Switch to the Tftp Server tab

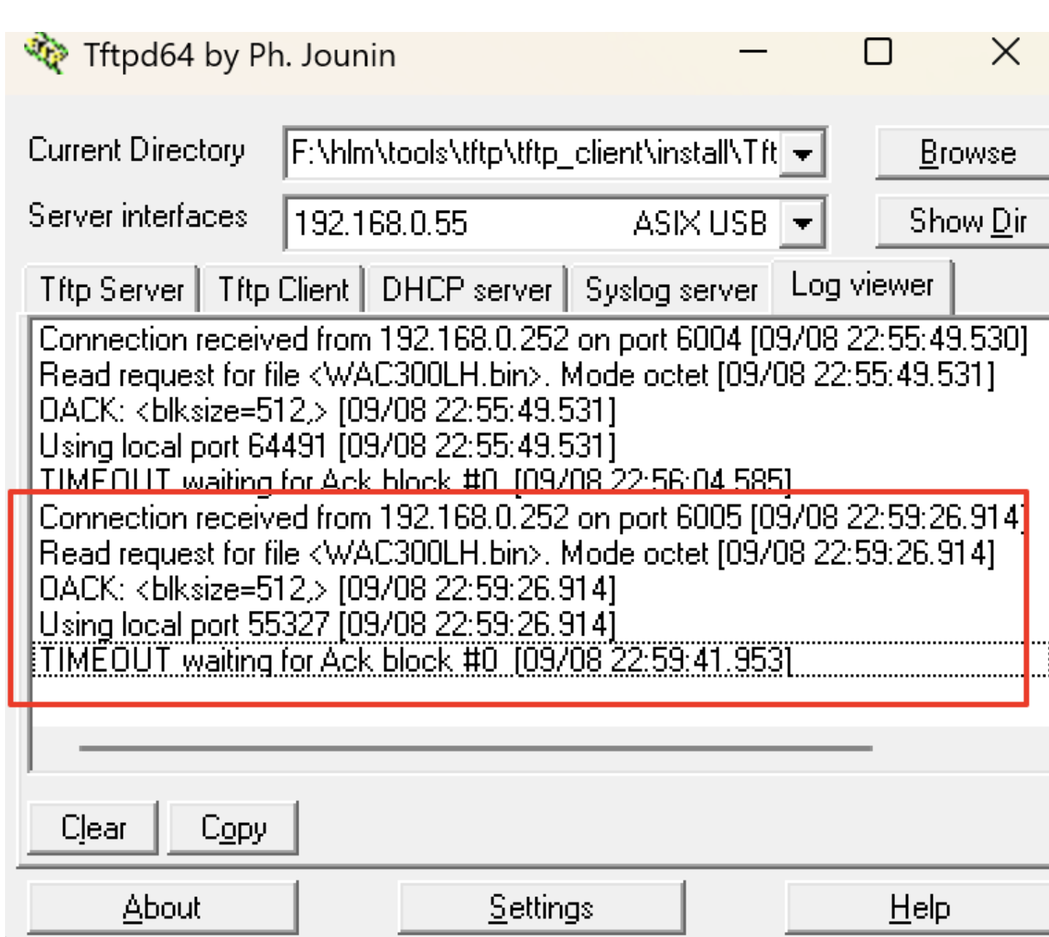[112, 289]
